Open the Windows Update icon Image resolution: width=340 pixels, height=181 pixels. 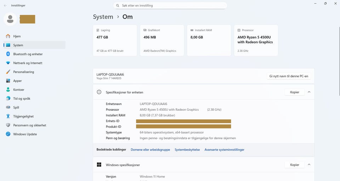(x=8, y=134)
